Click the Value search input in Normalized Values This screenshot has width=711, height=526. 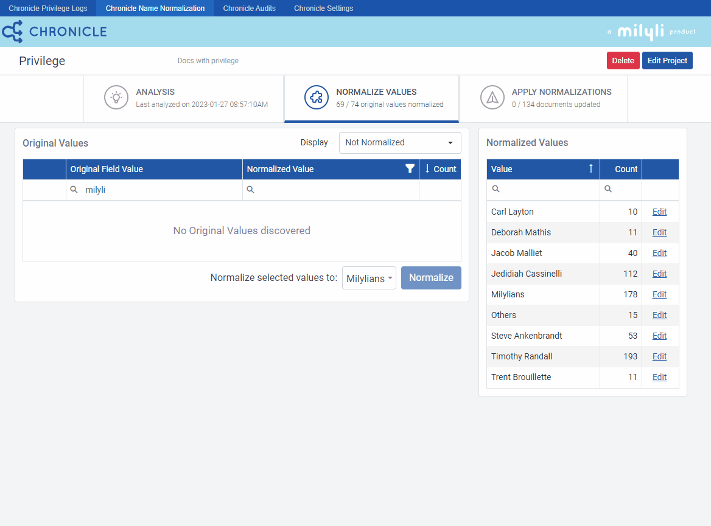543,189
